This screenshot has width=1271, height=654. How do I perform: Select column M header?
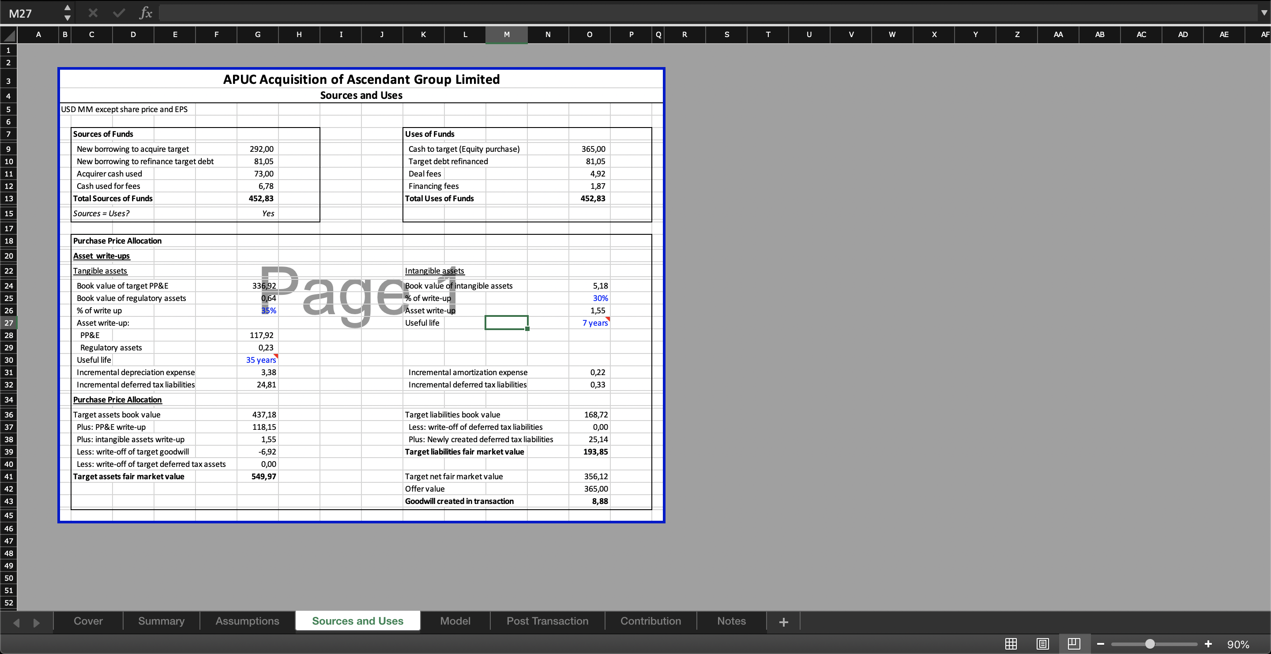[x=506, y=34]
